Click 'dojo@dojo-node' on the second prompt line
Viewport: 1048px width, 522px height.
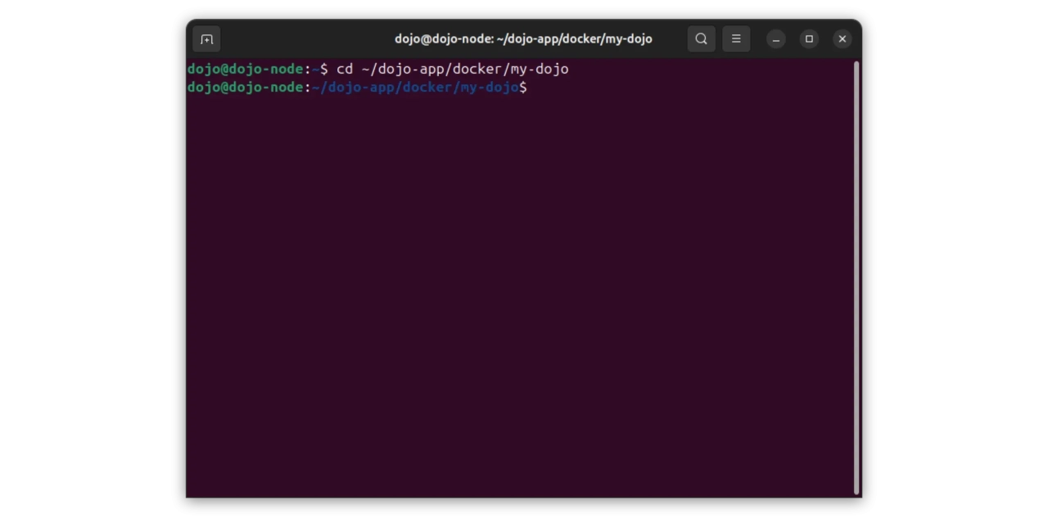[x=245, y=88]
